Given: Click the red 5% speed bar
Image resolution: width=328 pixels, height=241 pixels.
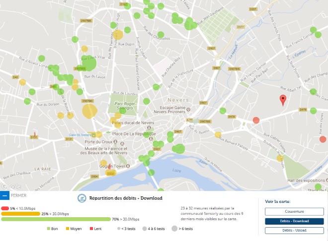Looking at the screenshot, I should pyautogui.click(x=5, y=208).
